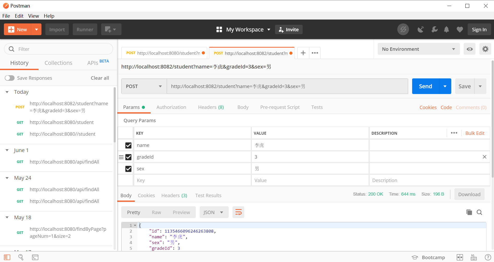This screenshot has width=494, height=262.
Task: Open the View menu
Action: (34, 16)
